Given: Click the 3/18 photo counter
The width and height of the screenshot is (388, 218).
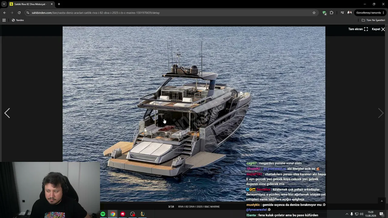Looking at the screenshot, I should pos(171,207).
